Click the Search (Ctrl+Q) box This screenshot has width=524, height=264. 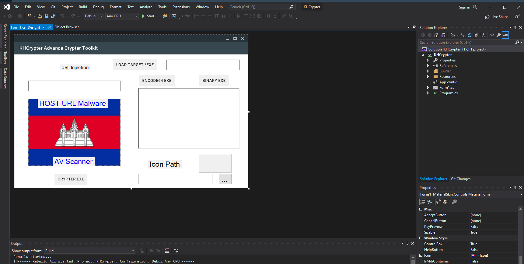pyautogui.click(x=262, y=7)
